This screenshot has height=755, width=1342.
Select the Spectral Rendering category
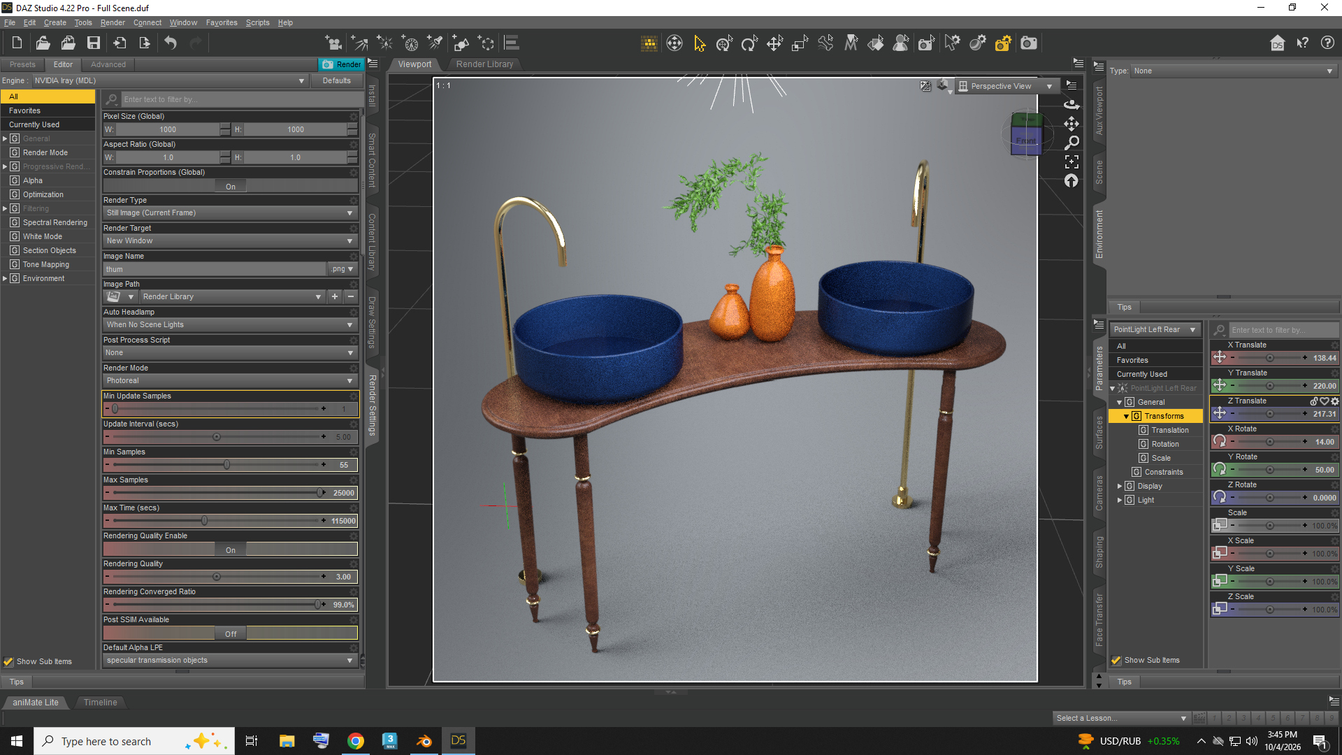(x=55, y=222)
